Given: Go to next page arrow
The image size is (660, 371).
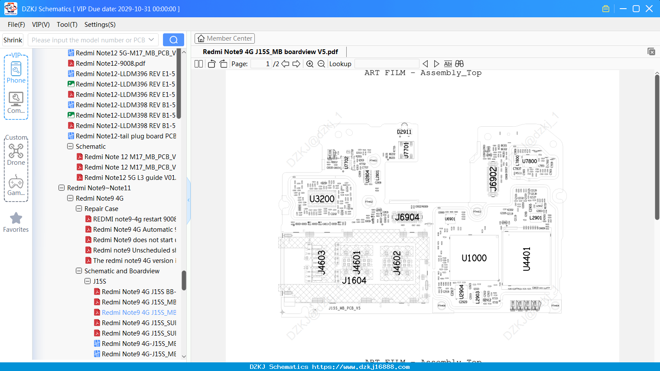Looking at the screenshot, I should click(296, 64).
